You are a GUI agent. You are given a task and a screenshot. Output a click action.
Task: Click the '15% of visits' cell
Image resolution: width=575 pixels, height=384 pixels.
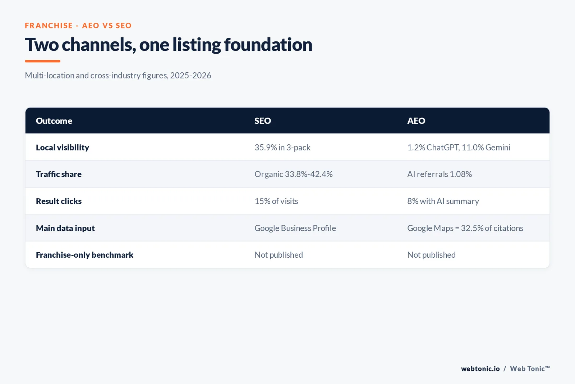coord(276,201)
